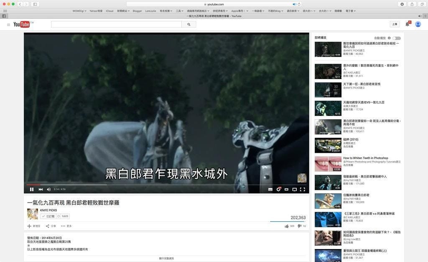Select the pinned Facebook tab
428x262 pixels.
4,16
